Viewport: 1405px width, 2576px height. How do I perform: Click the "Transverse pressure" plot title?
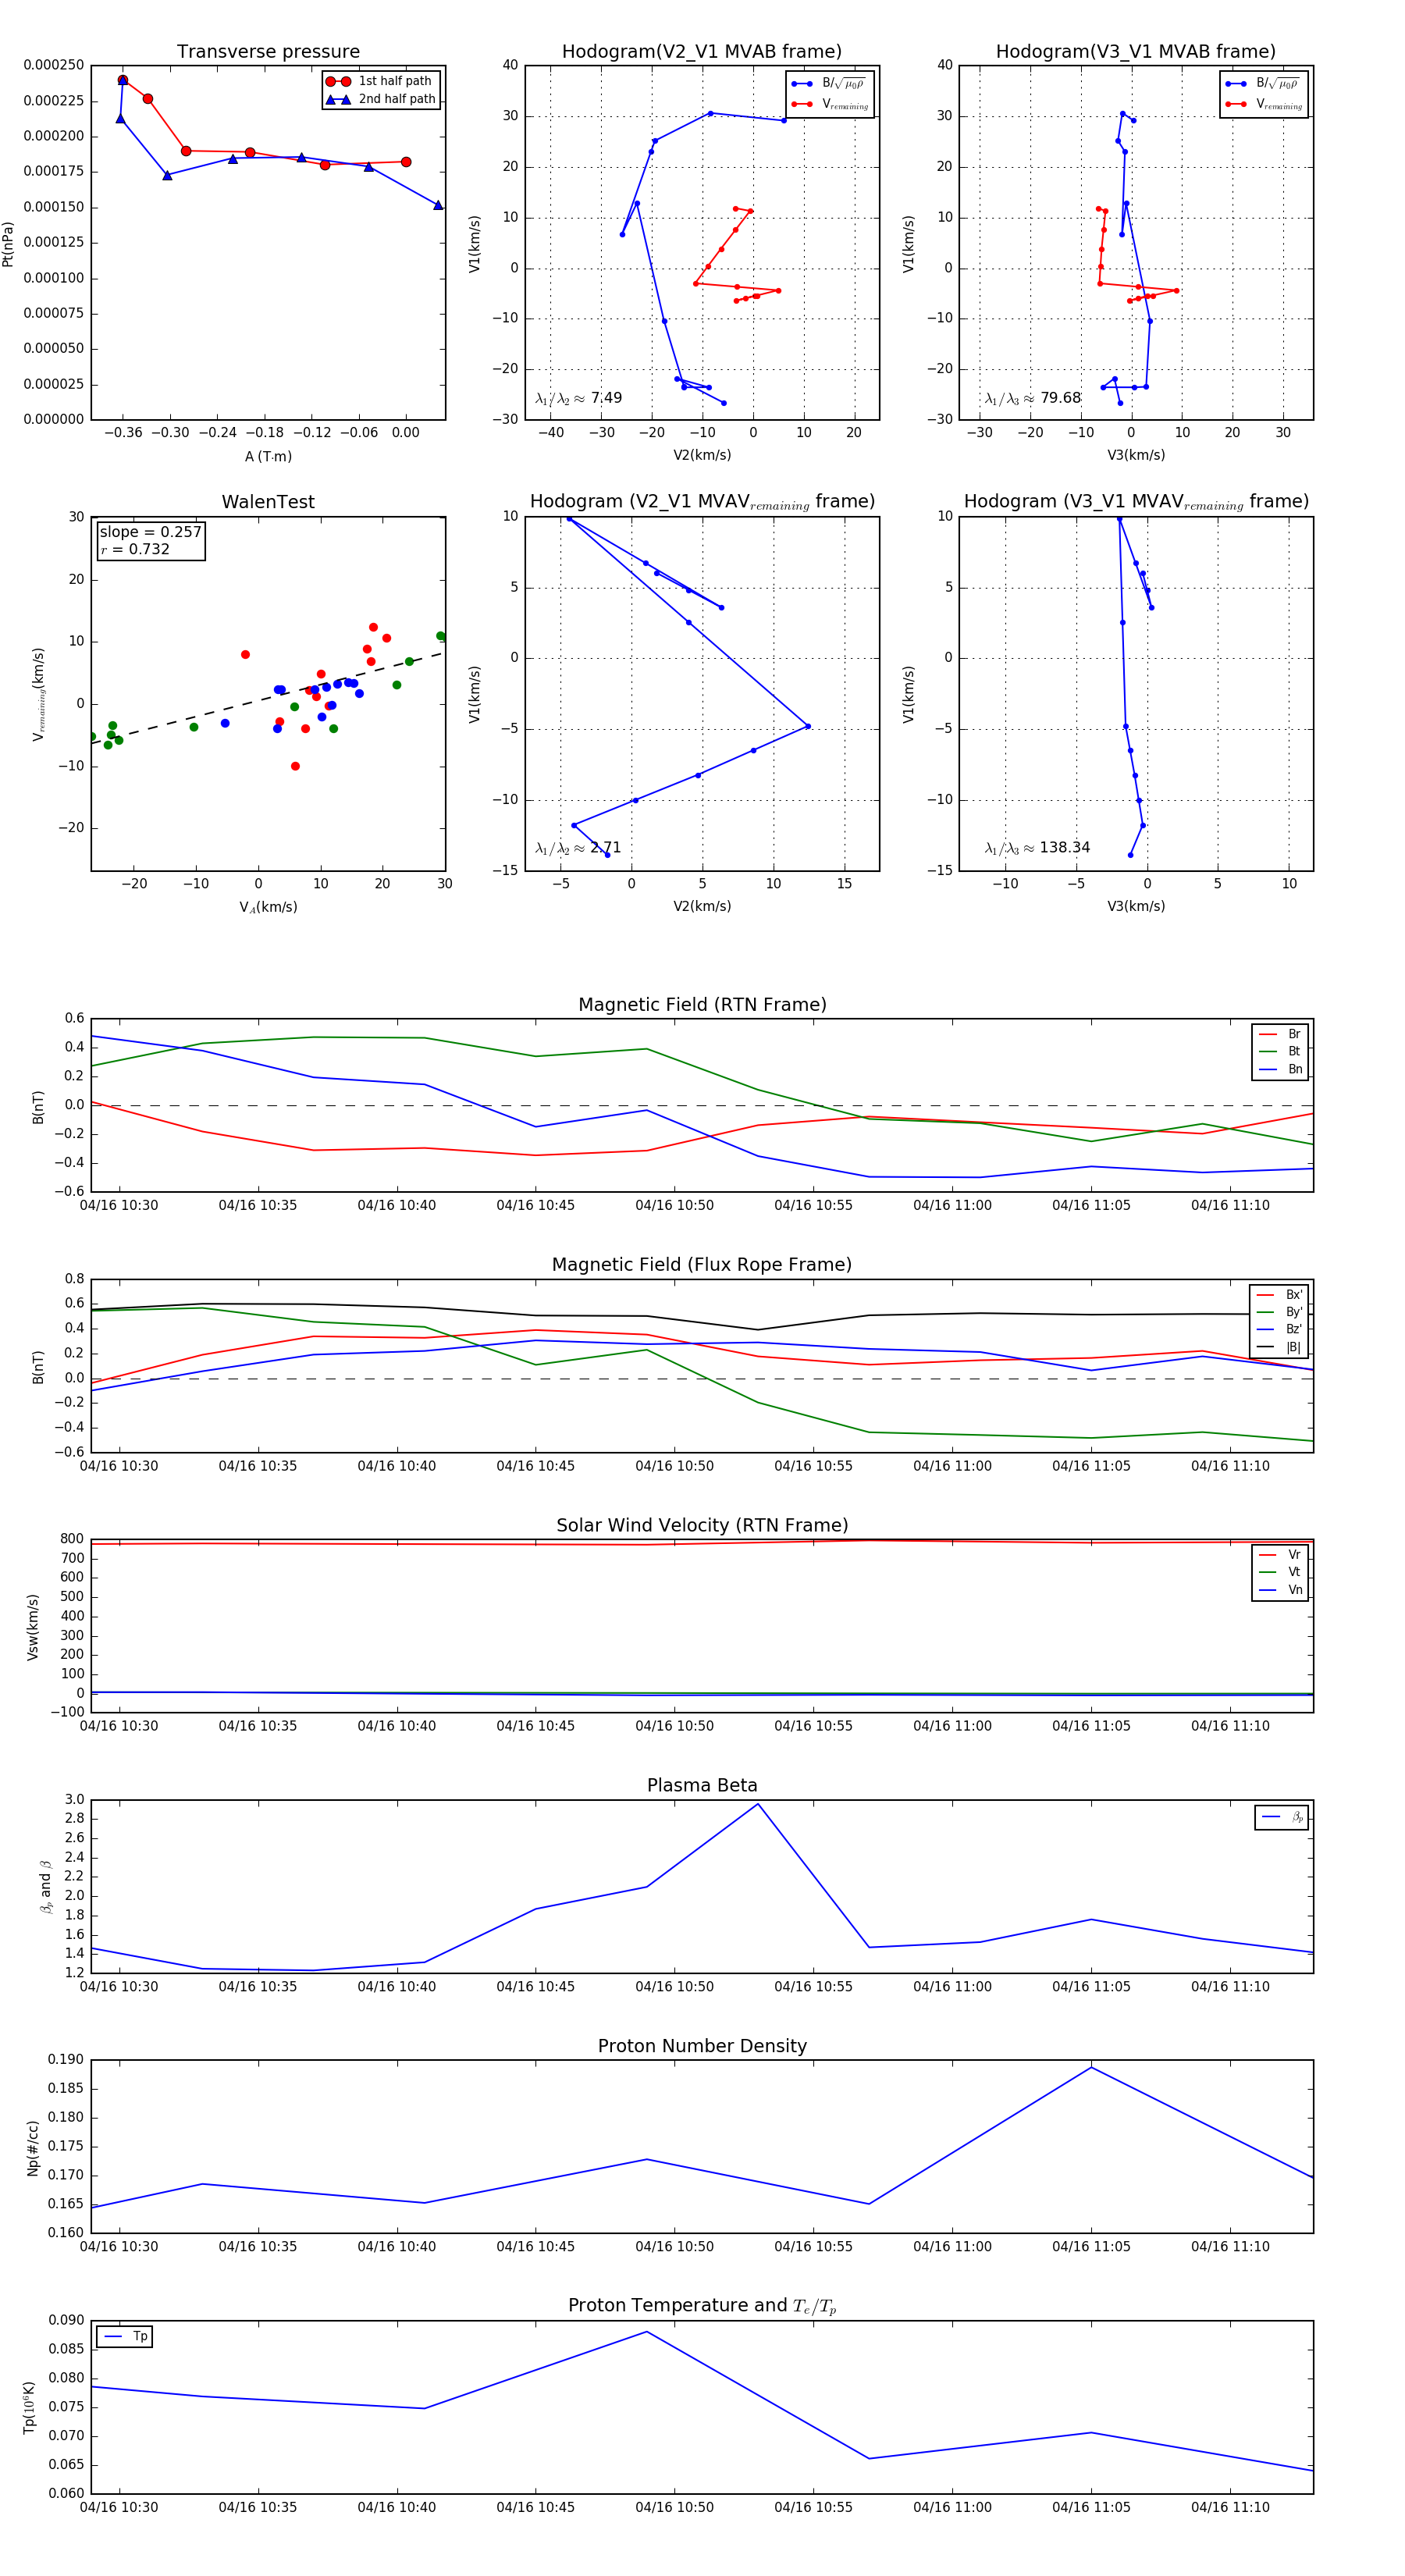268,52
